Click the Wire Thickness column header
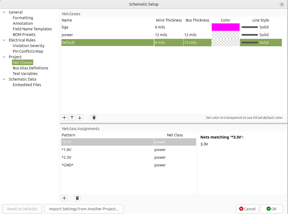Screen dimensions: 288x214 click(169, 20)
